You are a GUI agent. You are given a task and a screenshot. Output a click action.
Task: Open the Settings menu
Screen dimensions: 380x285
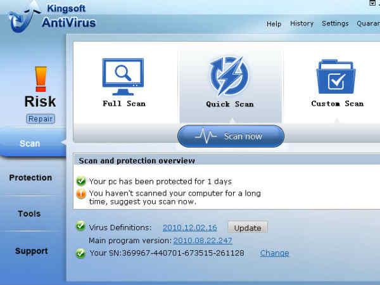[x=335, y=23]
